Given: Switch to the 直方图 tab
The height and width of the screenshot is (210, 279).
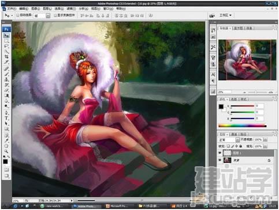Looking at the screenshot, I should coord(239,28).
